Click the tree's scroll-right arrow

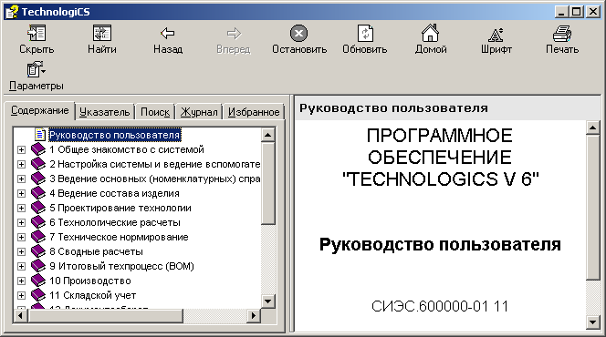[x=253, y=316]
